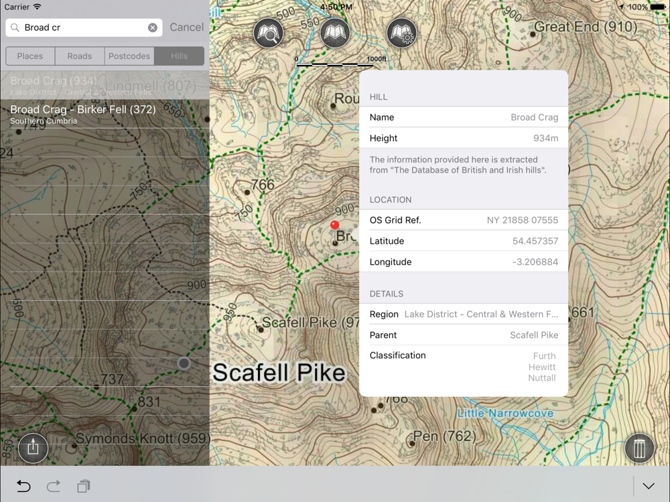Viewport: 670px width, 502px height.
Task: Cancel the search
Action: pyautogui.click(x=187, y=27)
